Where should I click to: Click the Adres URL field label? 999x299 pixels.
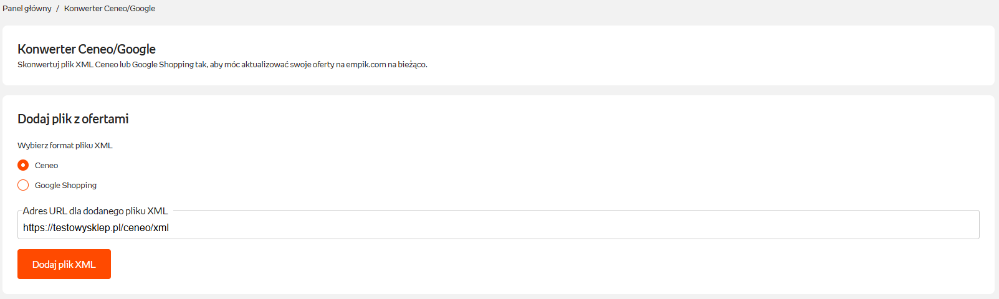[x=95, y=211]
